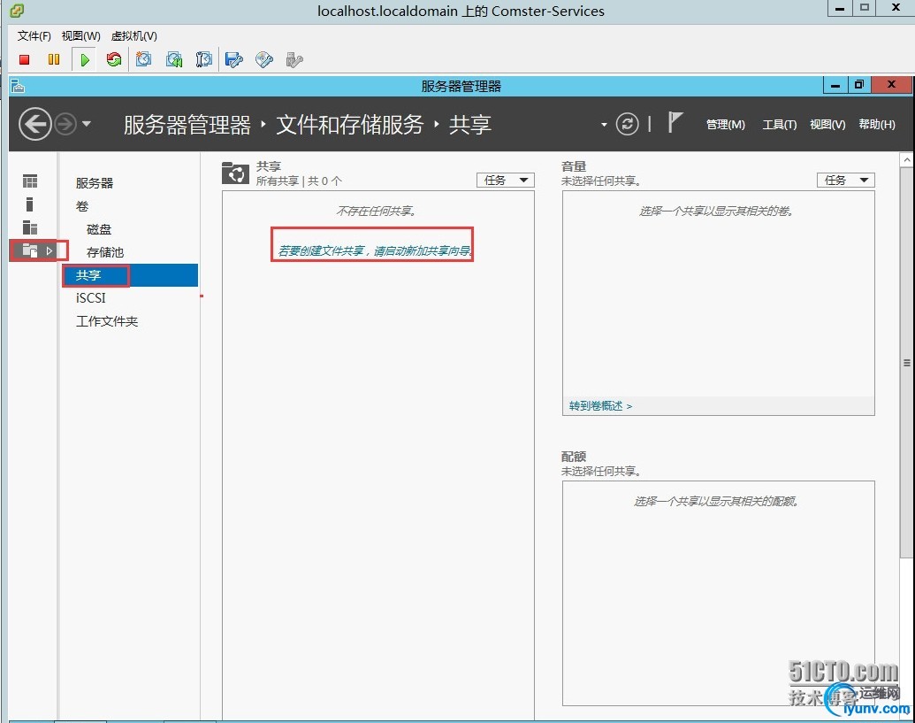Click the scrollbar up arrow at top right
The image size is (915, 723).
click(x=906, y=159)
